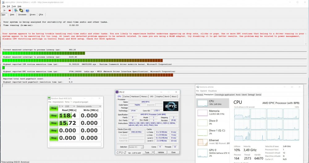The width and height of the screenshot is (309, 163).
Task: Click topmost Stop button beside the dropdowns
Action: [54, 108]
